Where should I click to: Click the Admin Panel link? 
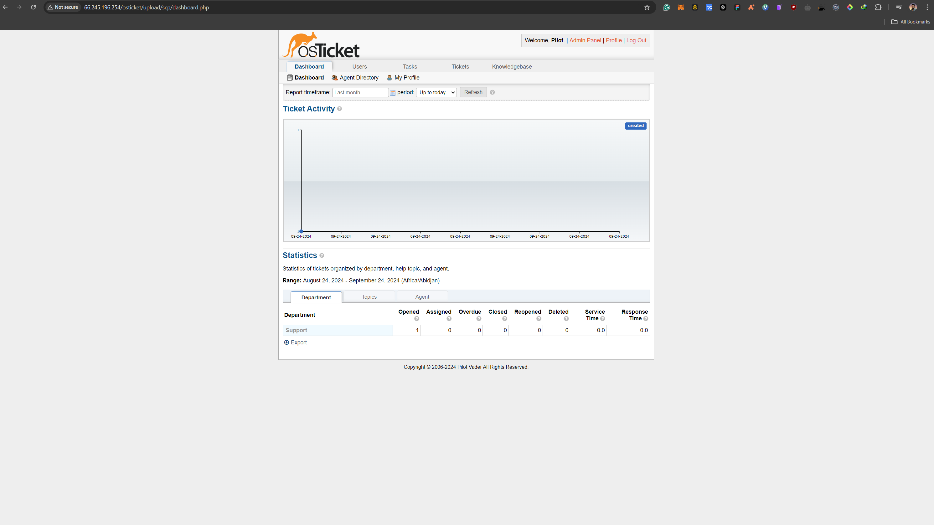(x=585, y=40)
